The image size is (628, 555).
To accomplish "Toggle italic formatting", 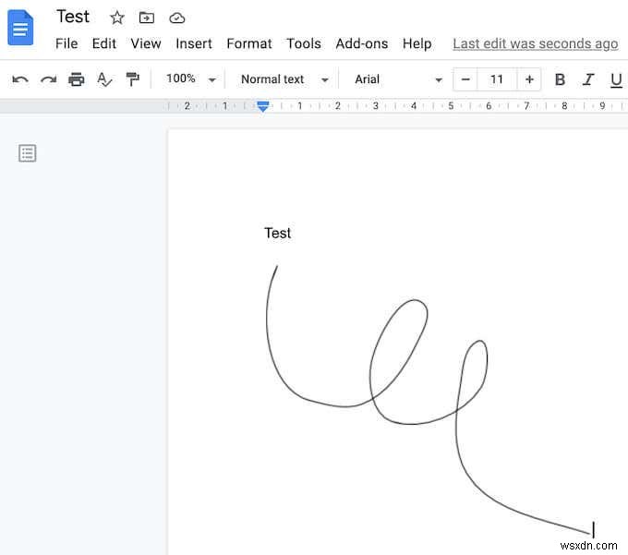I will point(587,79).
